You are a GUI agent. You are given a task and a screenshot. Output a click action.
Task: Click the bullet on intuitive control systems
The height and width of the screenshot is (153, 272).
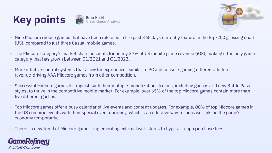121,72
